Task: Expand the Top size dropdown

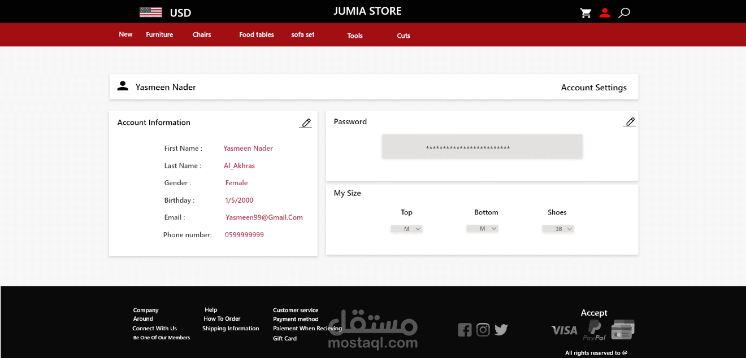Action: [406, 229]
